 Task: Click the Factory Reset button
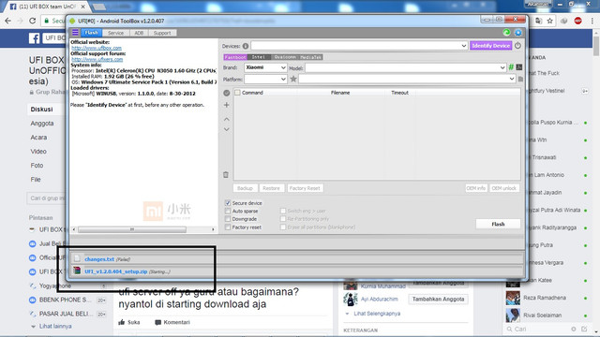point(305,188)
